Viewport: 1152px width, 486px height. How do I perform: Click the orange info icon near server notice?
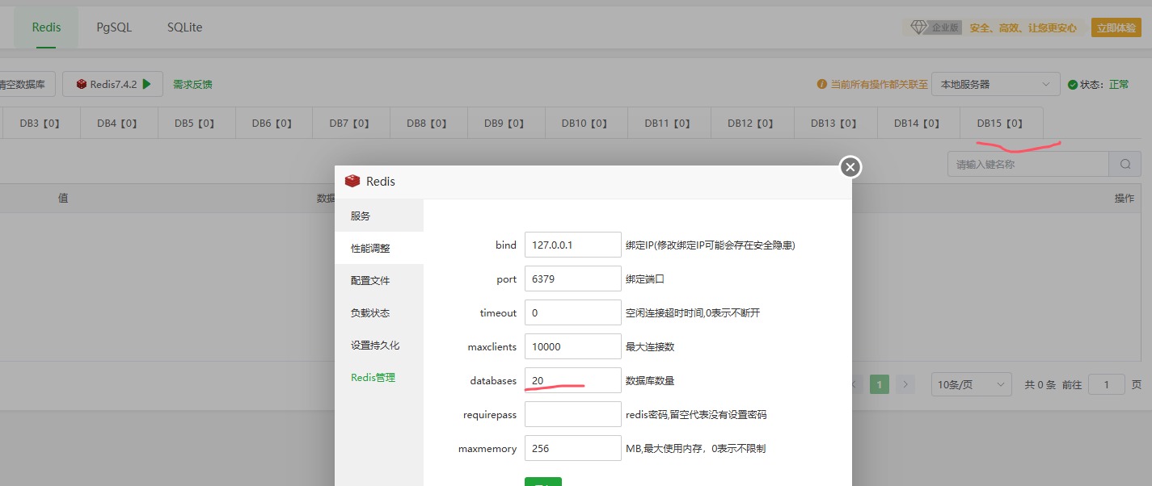(822, 84)
